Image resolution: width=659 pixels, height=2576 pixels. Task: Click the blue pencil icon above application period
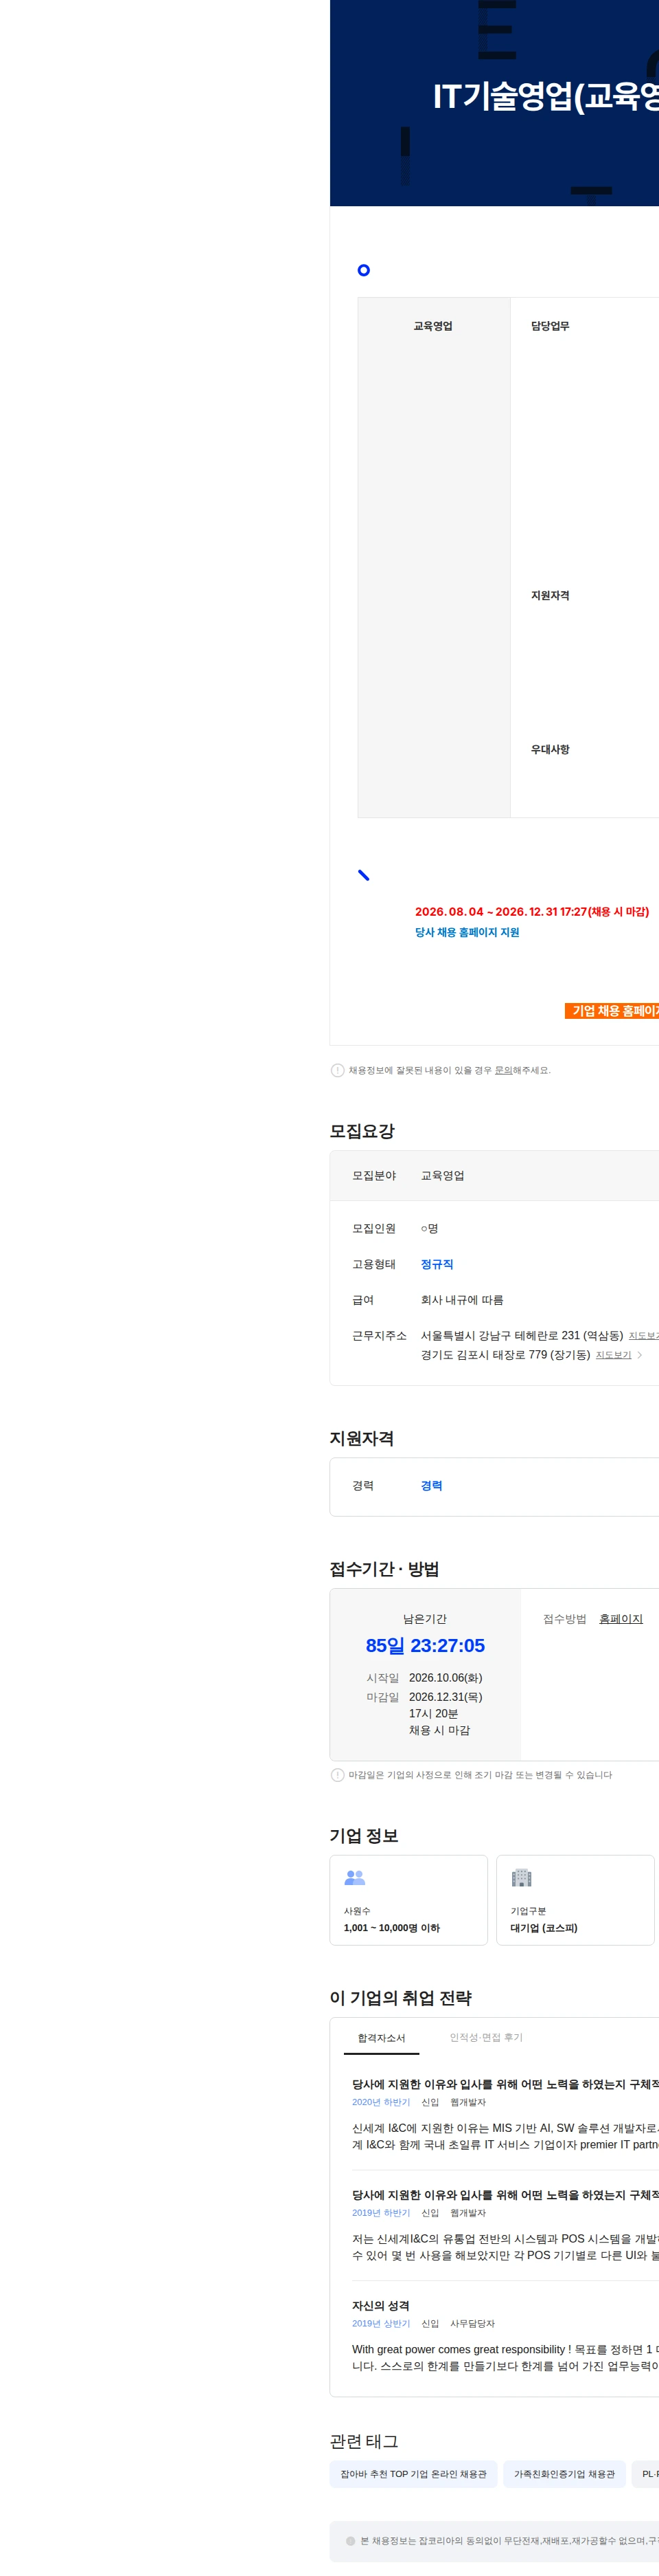(x=363, y=875)
